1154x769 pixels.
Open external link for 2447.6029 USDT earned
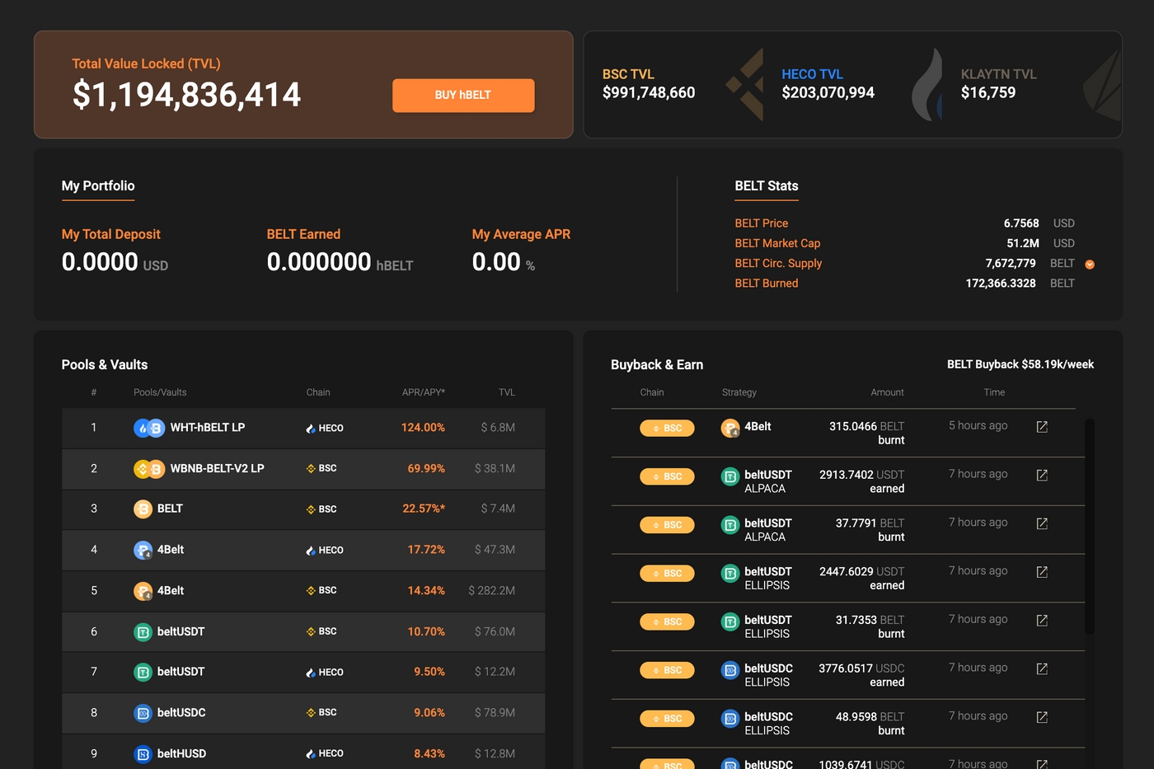(x=1042, y=572)
